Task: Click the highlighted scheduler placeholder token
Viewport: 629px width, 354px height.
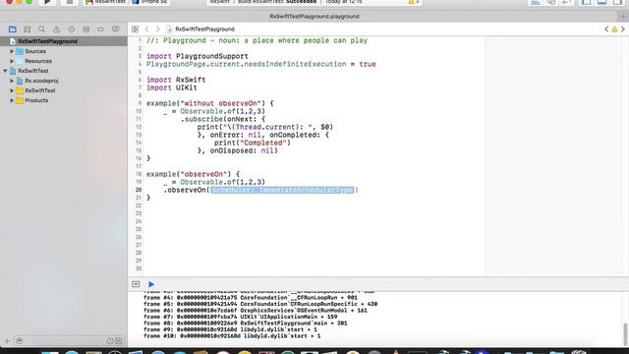Action: click(x=283, y=190)
